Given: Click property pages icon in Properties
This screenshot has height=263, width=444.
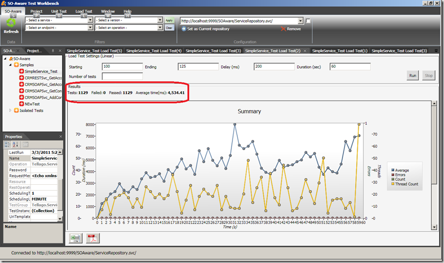Looking at the screenshot, I should pos(25,145).
